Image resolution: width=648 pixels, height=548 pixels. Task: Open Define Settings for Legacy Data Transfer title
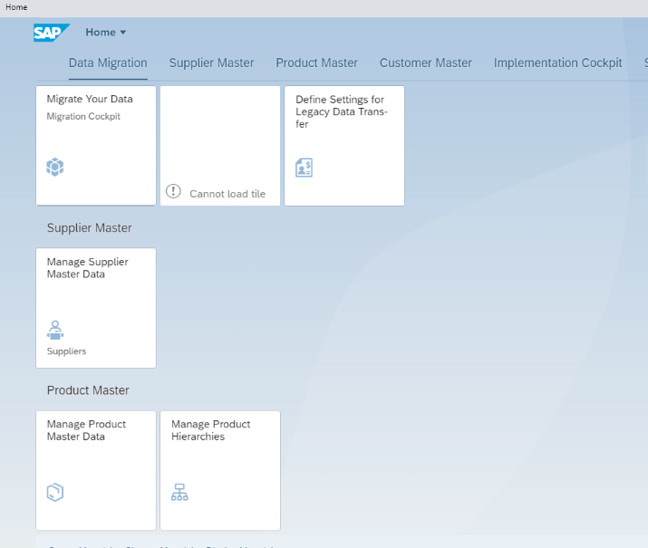[340, 111]
